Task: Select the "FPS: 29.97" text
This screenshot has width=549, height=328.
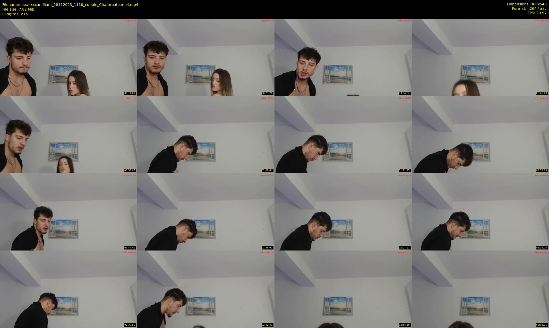Action: click(537, 13)
